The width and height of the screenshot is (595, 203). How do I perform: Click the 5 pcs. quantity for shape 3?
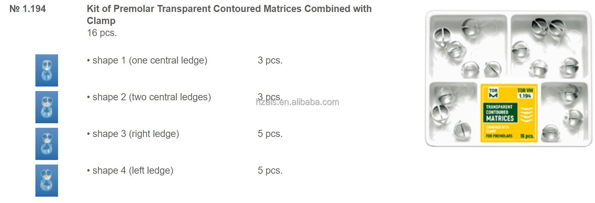coord(270,134)
